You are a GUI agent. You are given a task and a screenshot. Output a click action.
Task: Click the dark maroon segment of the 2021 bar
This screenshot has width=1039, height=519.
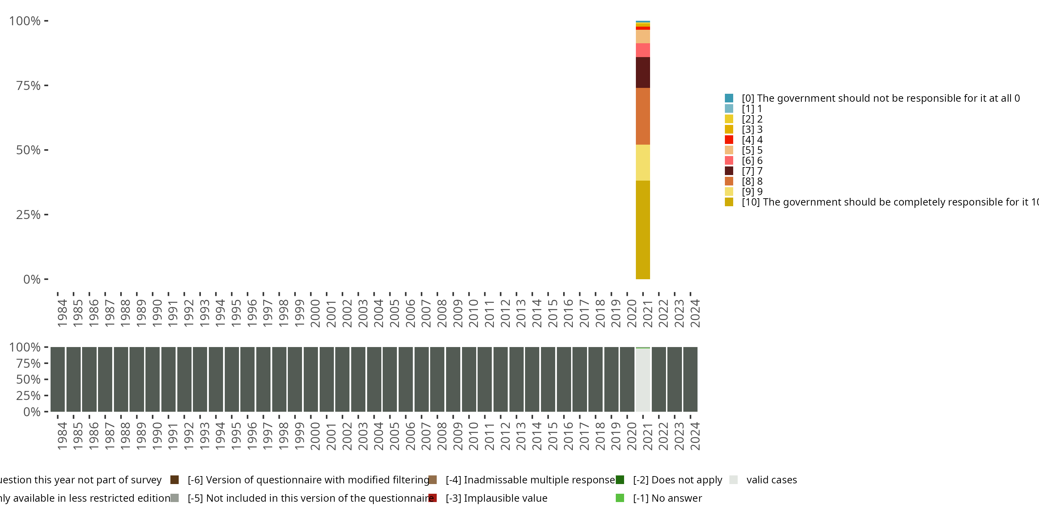[642, 73]
